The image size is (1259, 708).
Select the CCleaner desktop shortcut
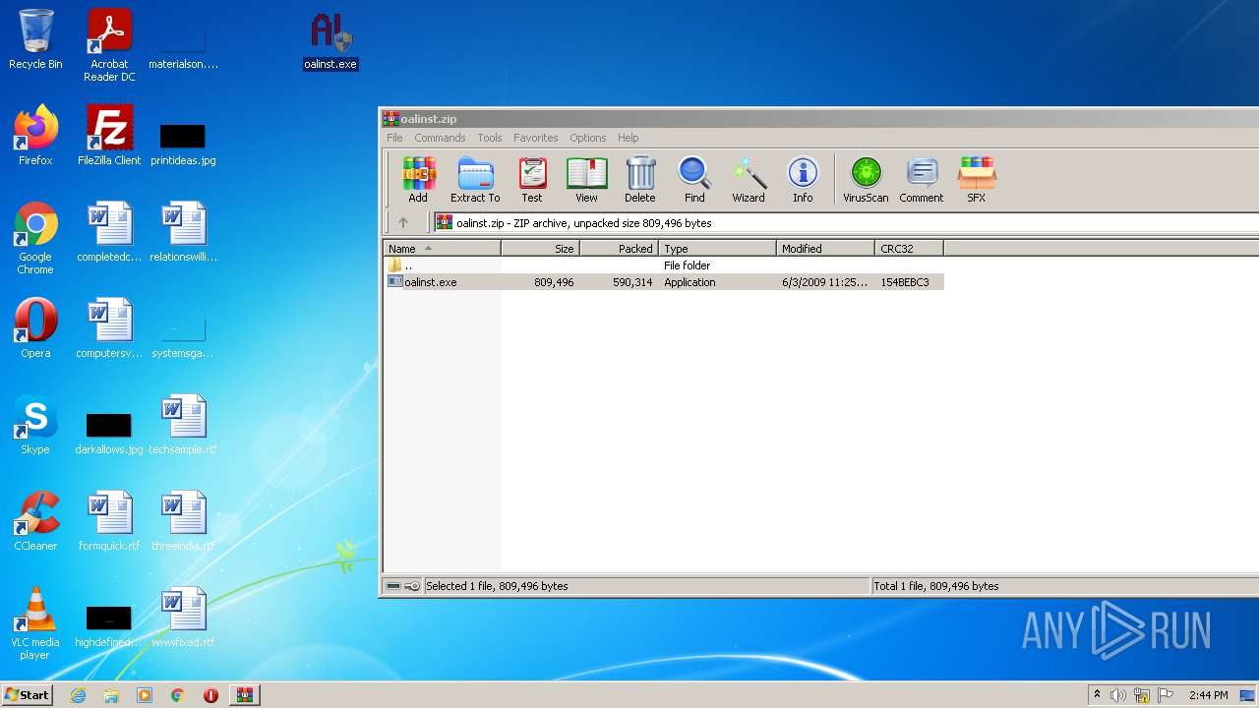point(35,521)
